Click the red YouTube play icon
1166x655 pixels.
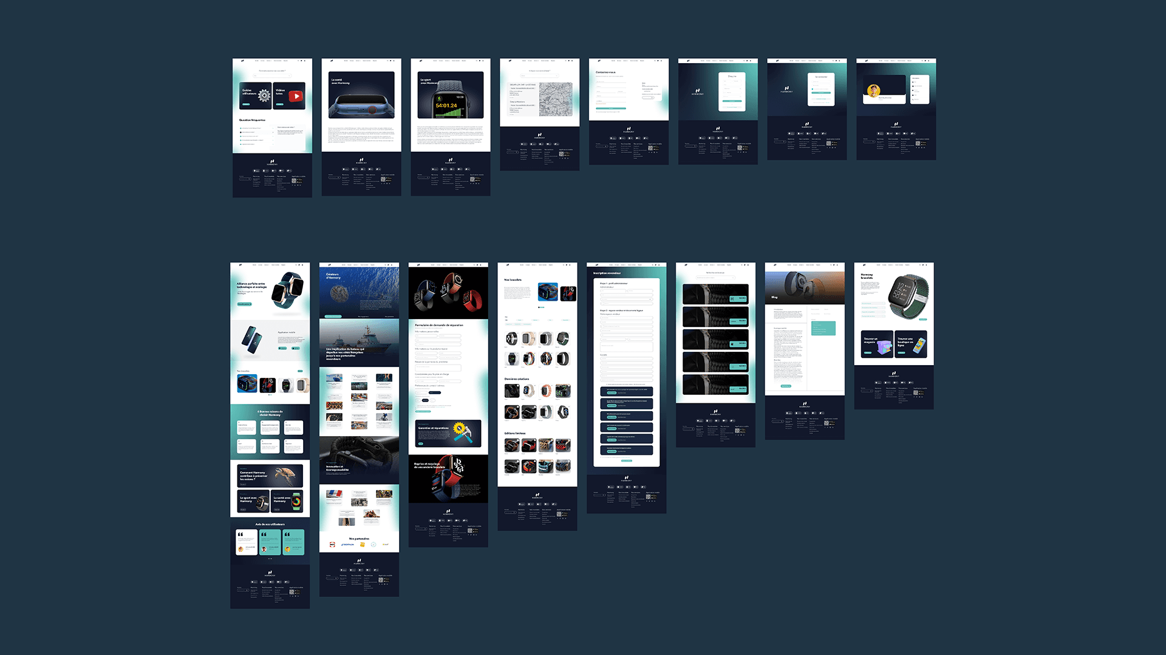point(296,96)
